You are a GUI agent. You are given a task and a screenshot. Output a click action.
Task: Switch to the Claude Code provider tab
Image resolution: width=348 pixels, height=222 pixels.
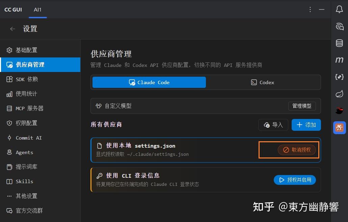point(149,82)
